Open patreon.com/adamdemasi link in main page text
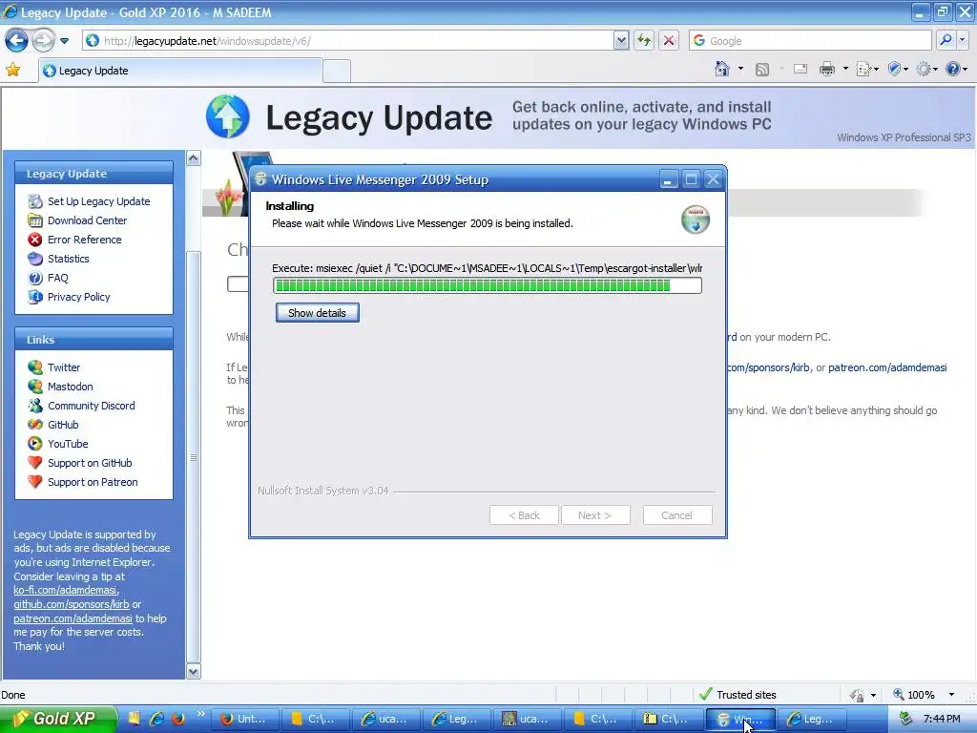Viewport: 977px width, 733px height. [887, 367]
